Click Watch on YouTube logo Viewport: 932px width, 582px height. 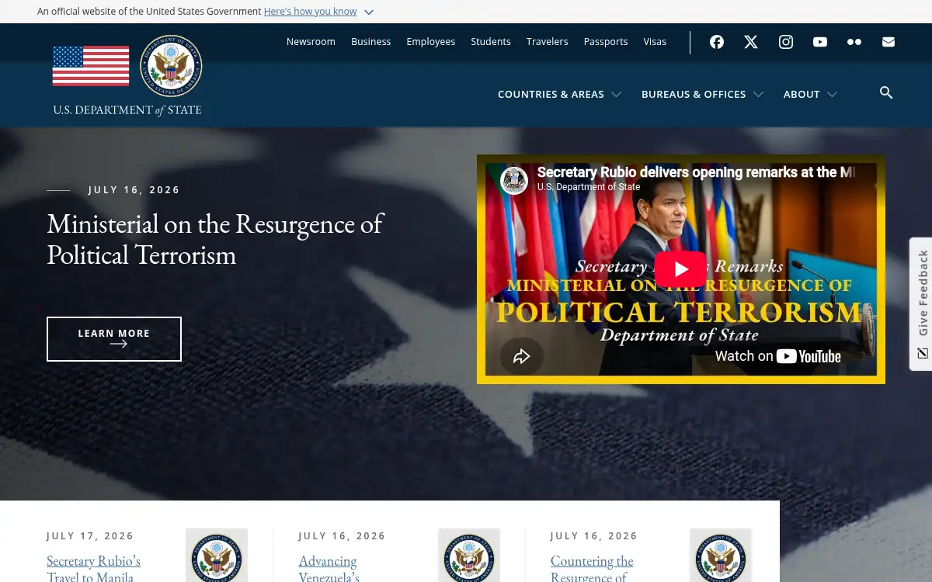pyautogui.click(x=778, y=356)
